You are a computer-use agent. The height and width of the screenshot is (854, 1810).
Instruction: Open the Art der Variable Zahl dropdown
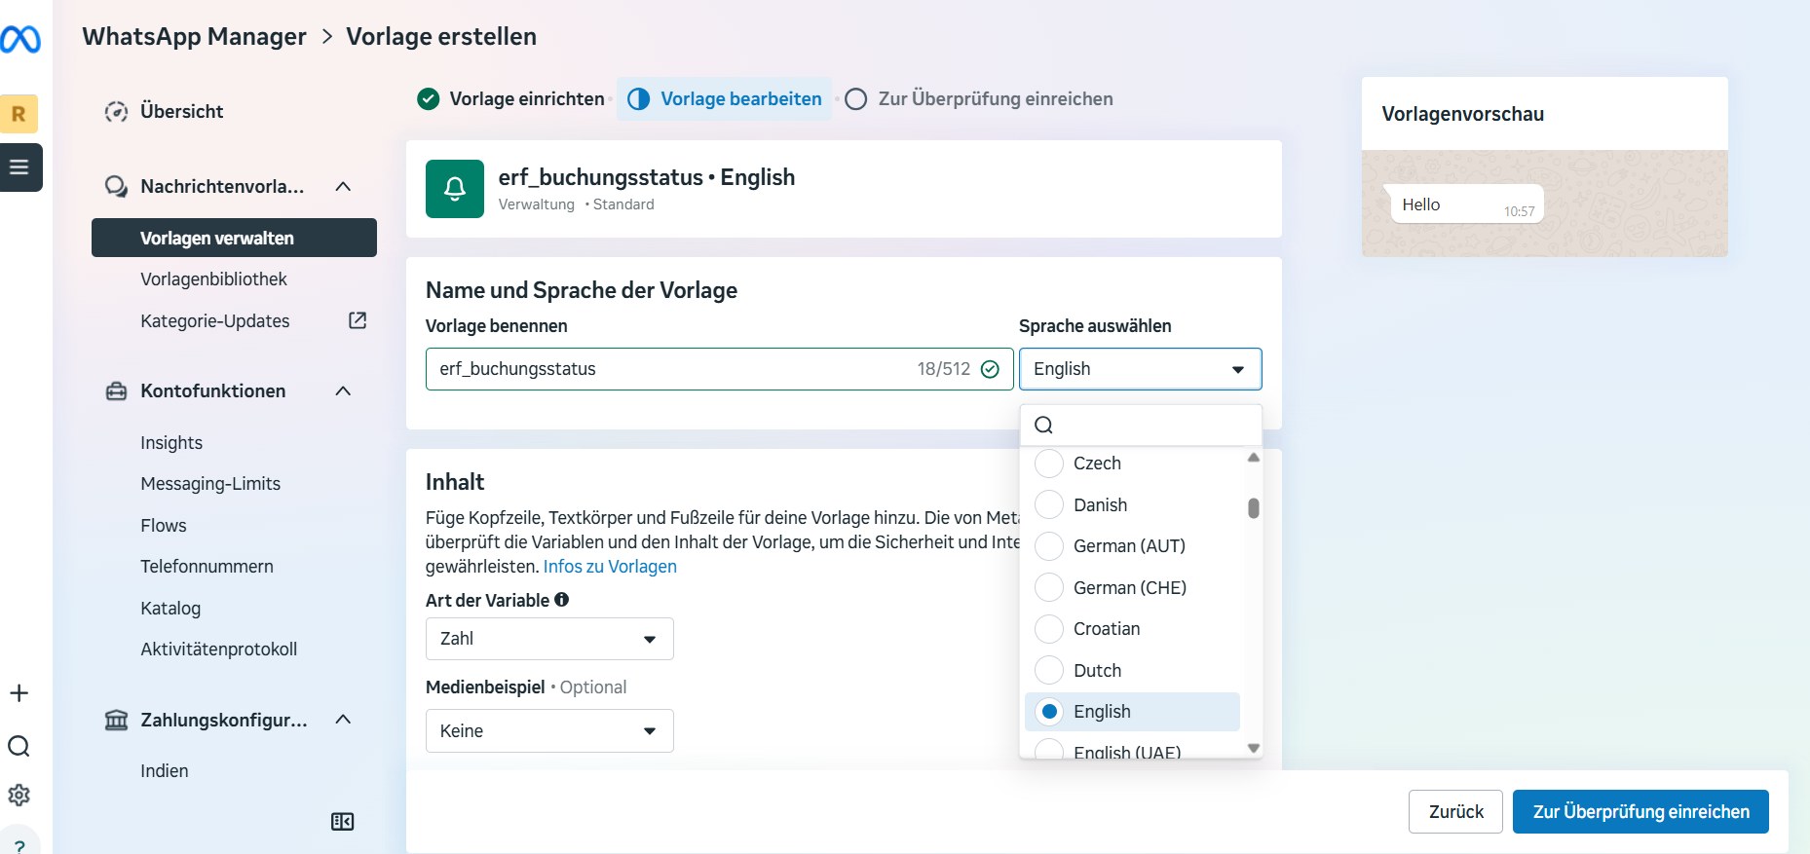[x=549, y=639]
